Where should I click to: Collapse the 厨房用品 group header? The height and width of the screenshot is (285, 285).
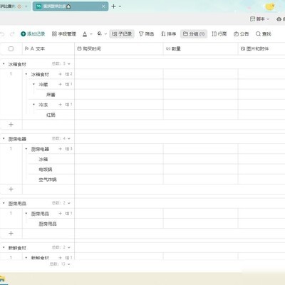[4, 203]
